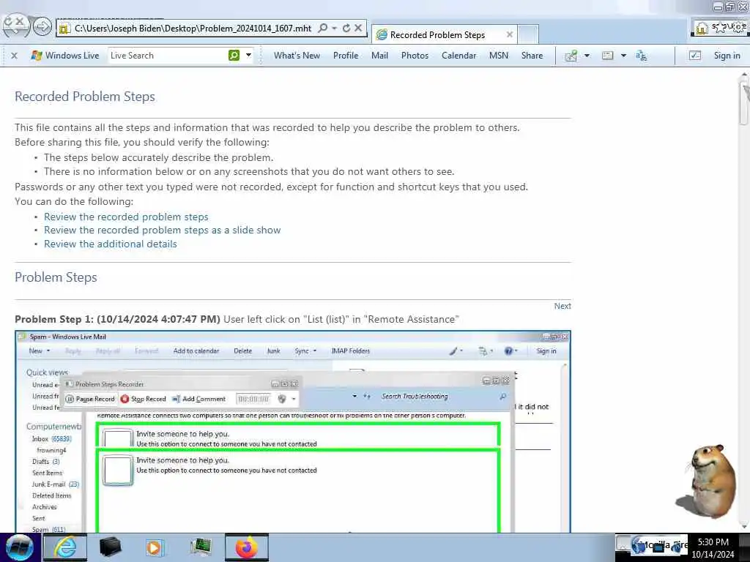Select the address bar file path text
The height and width of the screenshot is (562, 750).
[193, 29]
